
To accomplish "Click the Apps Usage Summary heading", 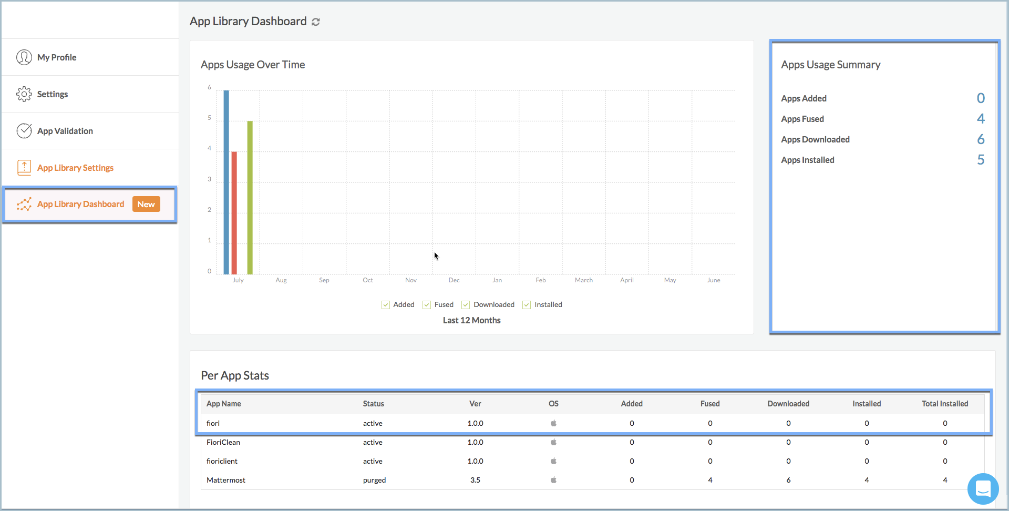I will point(830,65).
